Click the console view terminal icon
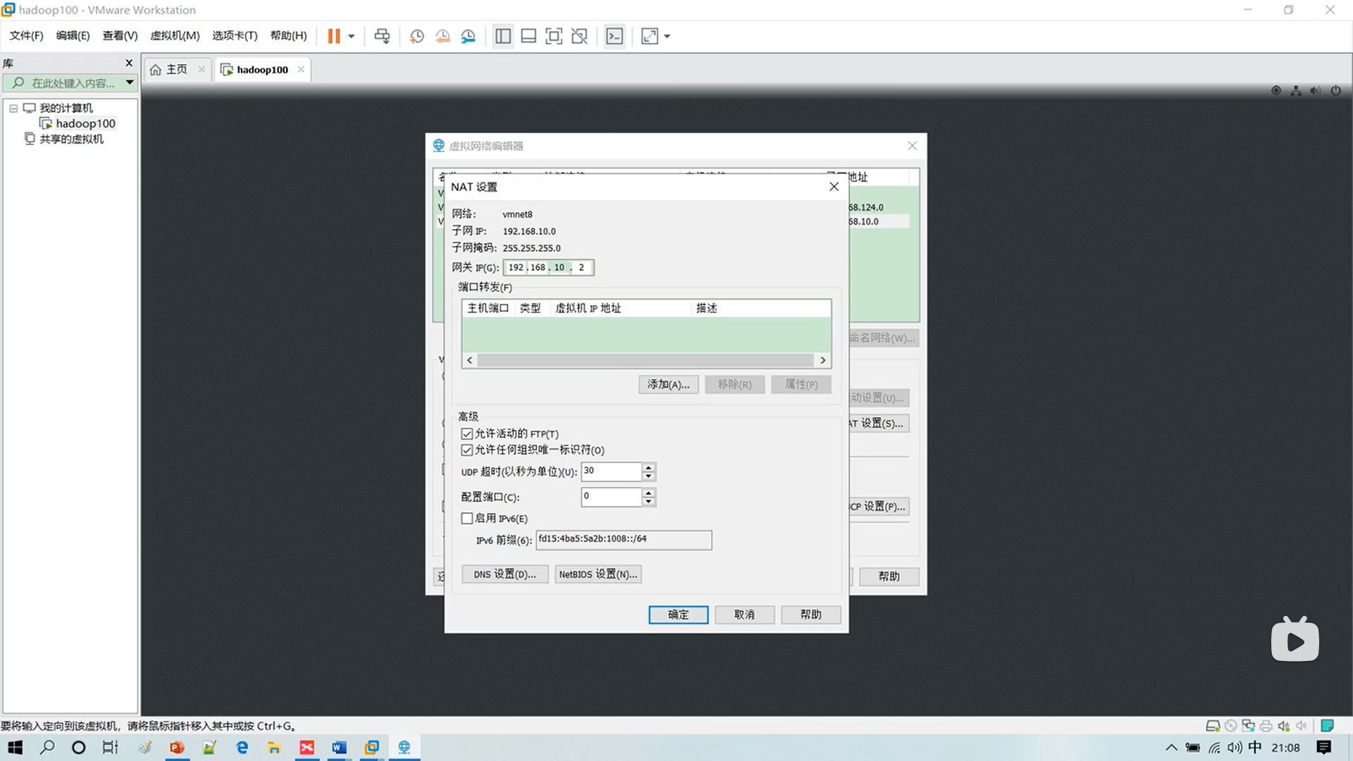The width and height of the screenshot is (1353, 761). (614, 36)
